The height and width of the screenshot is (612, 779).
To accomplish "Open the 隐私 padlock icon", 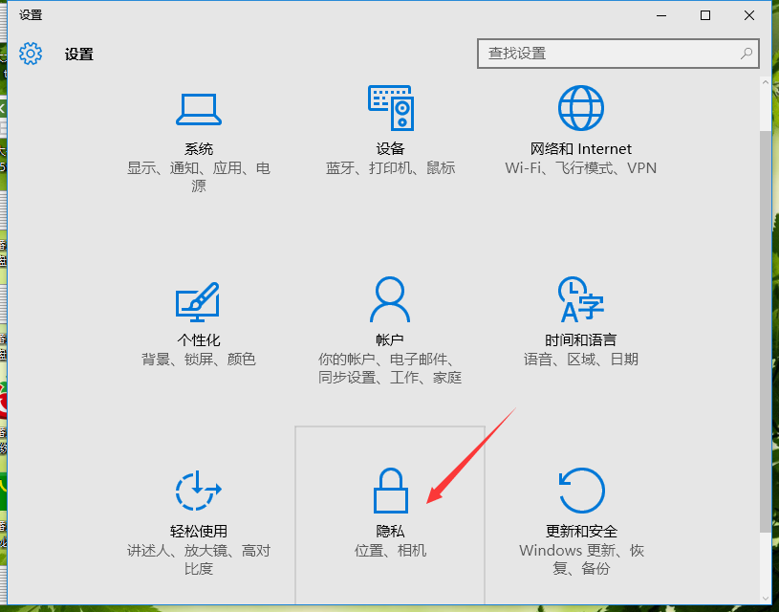I will click(x=391, y=491).
